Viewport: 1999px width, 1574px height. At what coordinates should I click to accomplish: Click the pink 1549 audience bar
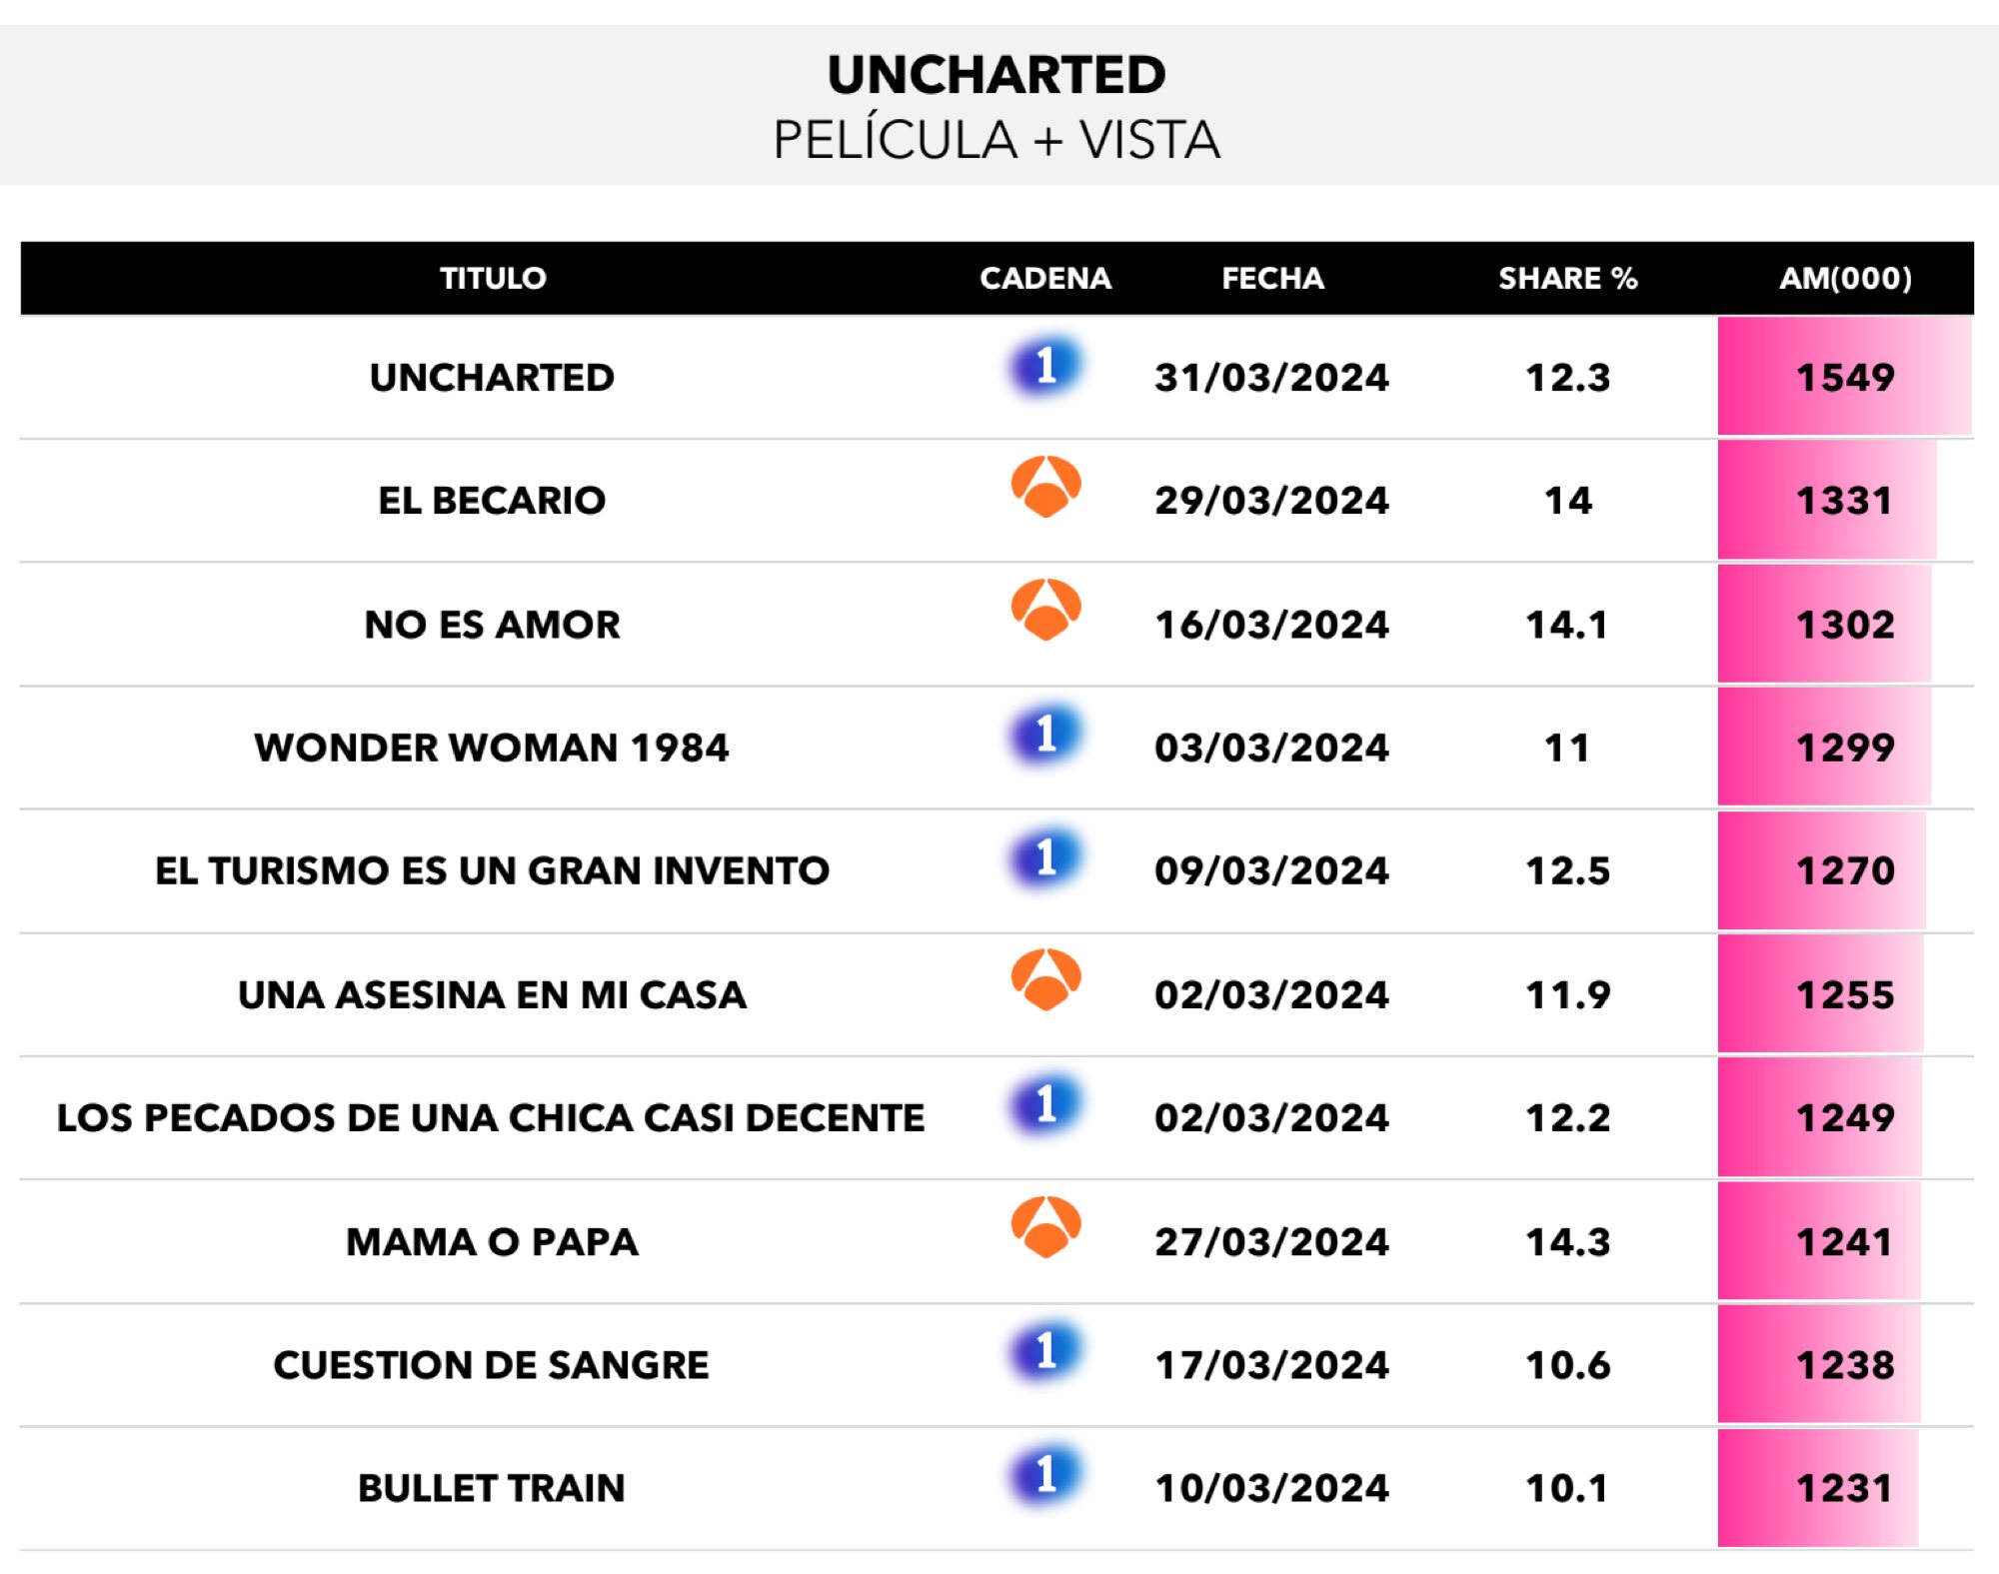1844,377
